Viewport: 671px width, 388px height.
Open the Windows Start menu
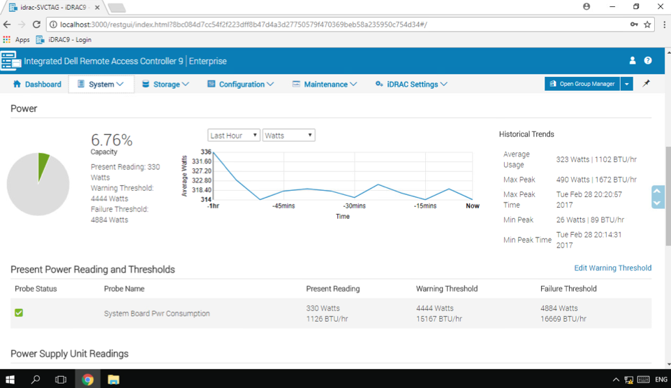10,380
